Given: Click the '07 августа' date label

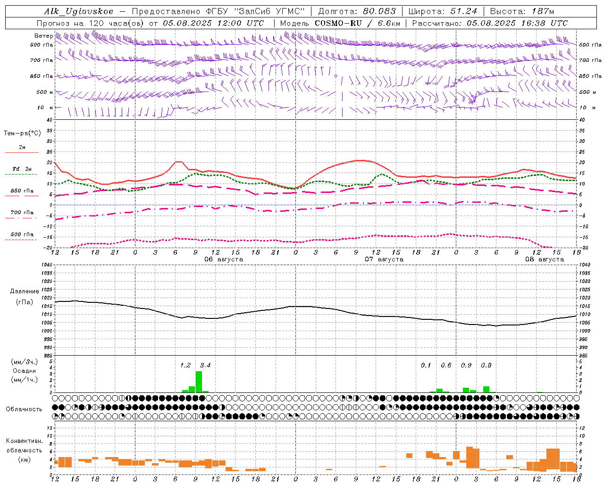Looking at the screenshot, I should [384, 259].
